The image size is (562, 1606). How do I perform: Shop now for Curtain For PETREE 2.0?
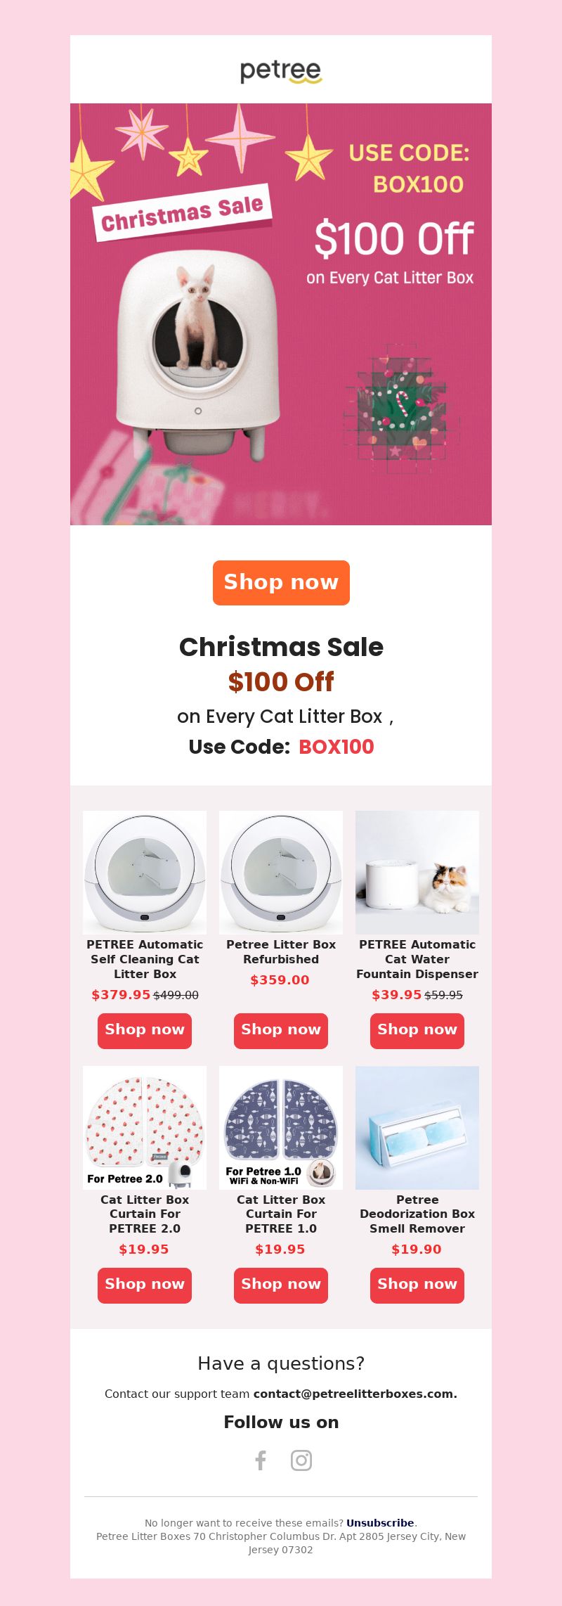(145, 1285)
